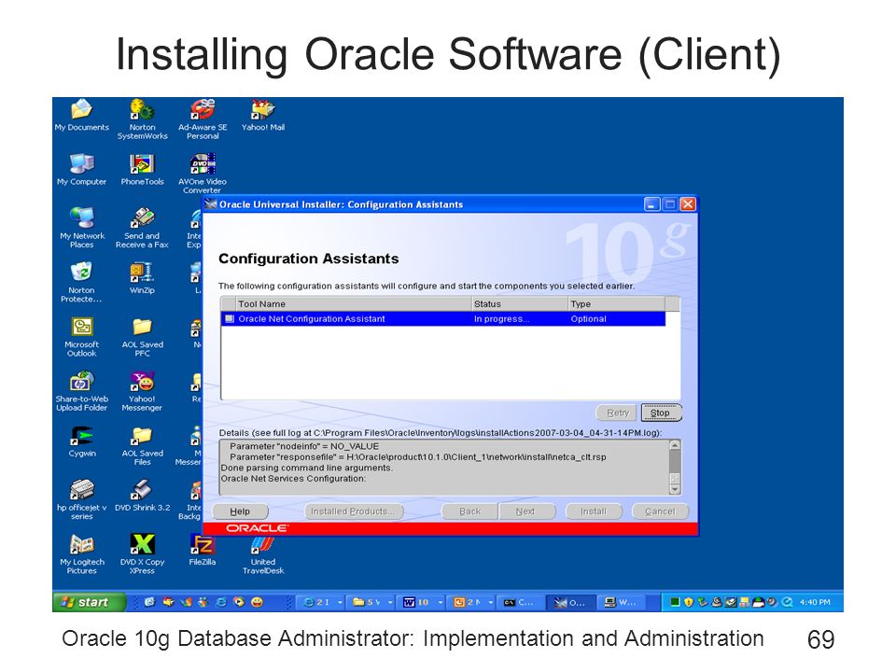
Task: Click the Type column header
Action: coord(616,304)
